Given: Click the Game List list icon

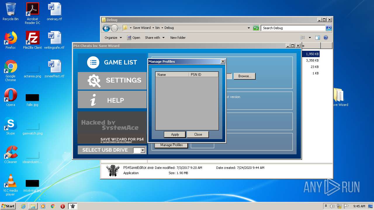Looking at the screenshot, I should (x=93, y=62).
